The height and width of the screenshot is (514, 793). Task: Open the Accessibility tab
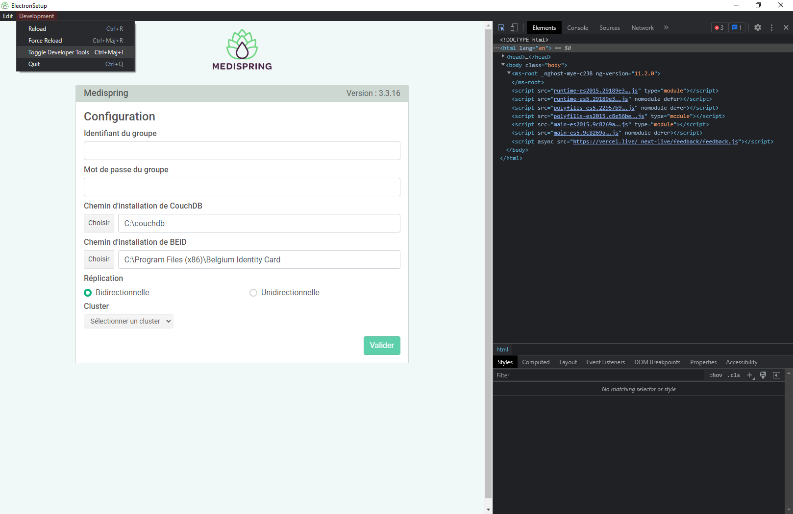click(742, 362)
